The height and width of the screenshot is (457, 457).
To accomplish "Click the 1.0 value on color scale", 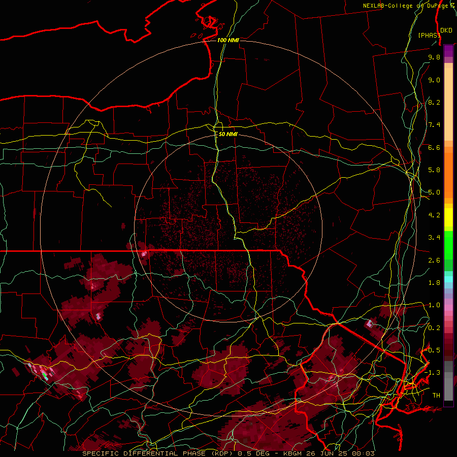I will click(x=434, y=305).
